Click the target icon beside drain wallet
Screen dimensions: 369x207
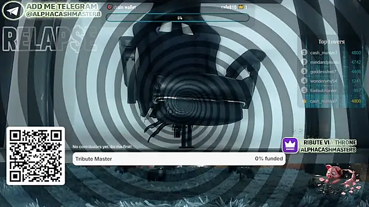click(x=110, y=7)
